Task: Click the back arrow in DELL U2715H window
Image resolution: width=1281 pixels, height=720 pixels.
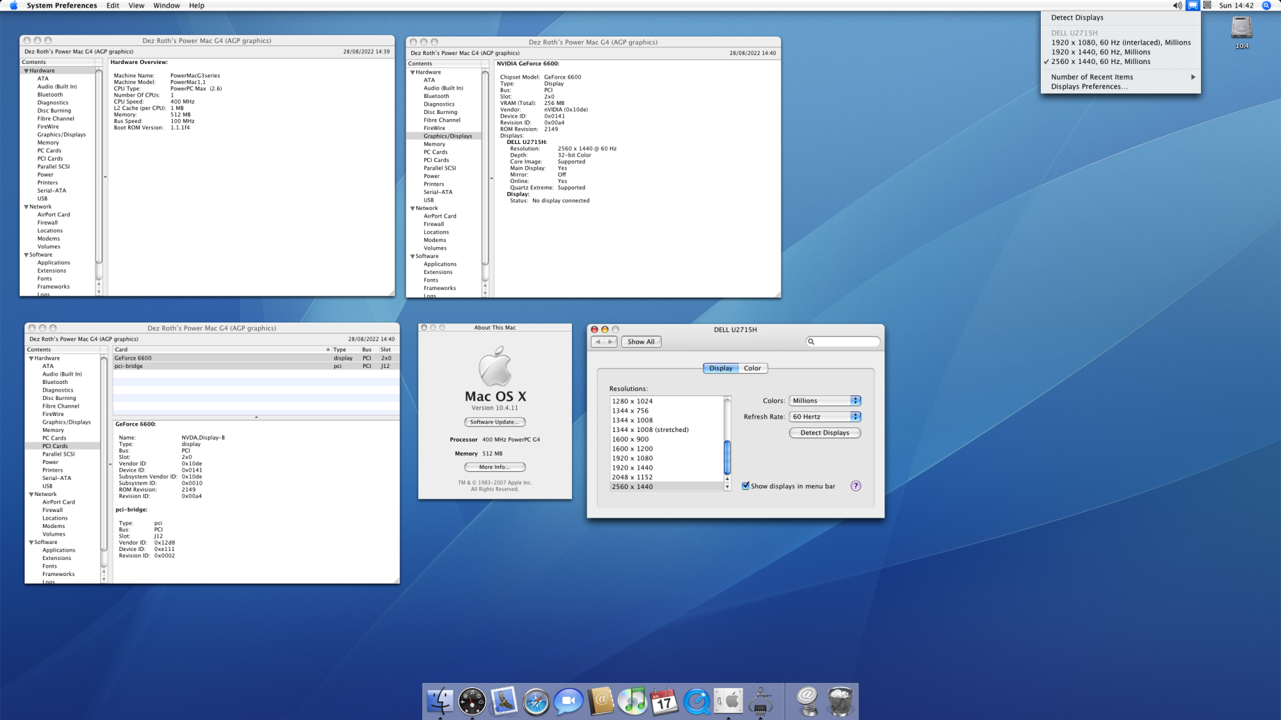Action: tap(598, 342)
